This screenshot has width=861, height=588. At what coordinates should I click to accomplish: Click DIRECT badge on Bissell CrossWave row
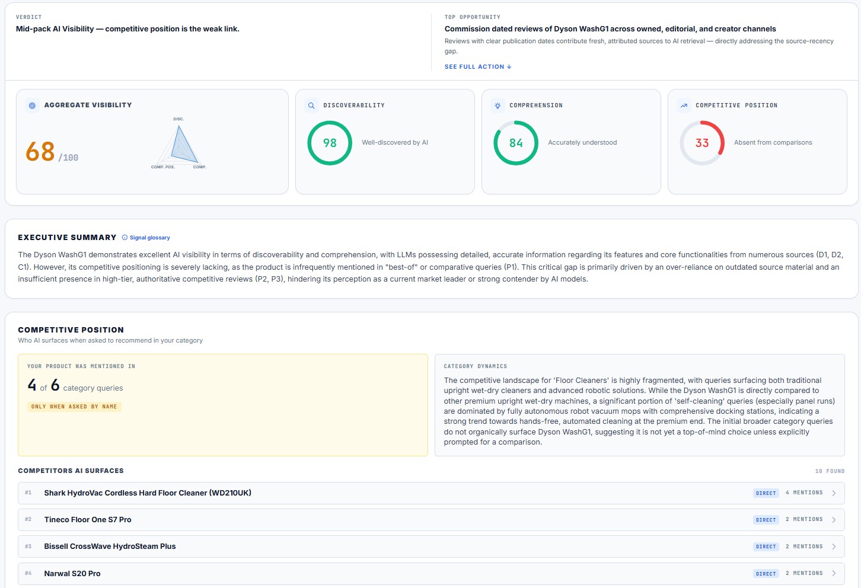[766, 547]
